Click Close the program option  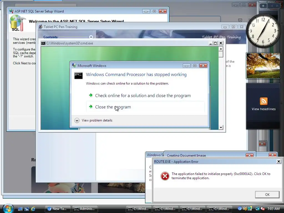point(145,107)
